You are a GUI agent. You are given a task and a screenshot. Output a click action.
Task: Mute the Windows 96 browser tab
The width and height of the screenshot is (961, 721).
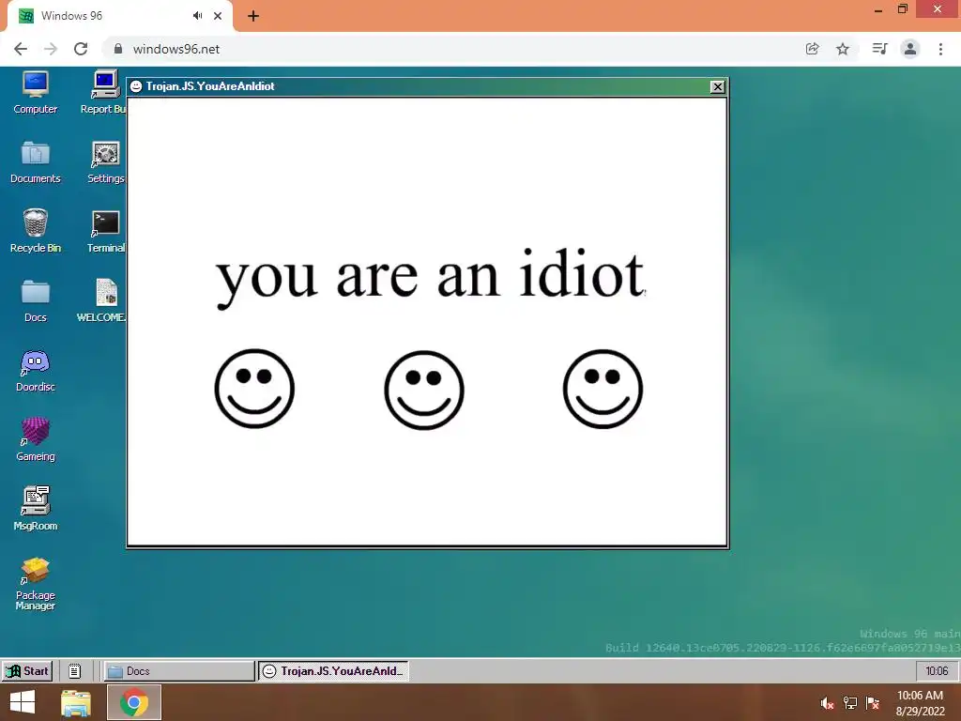coord(197,16)
